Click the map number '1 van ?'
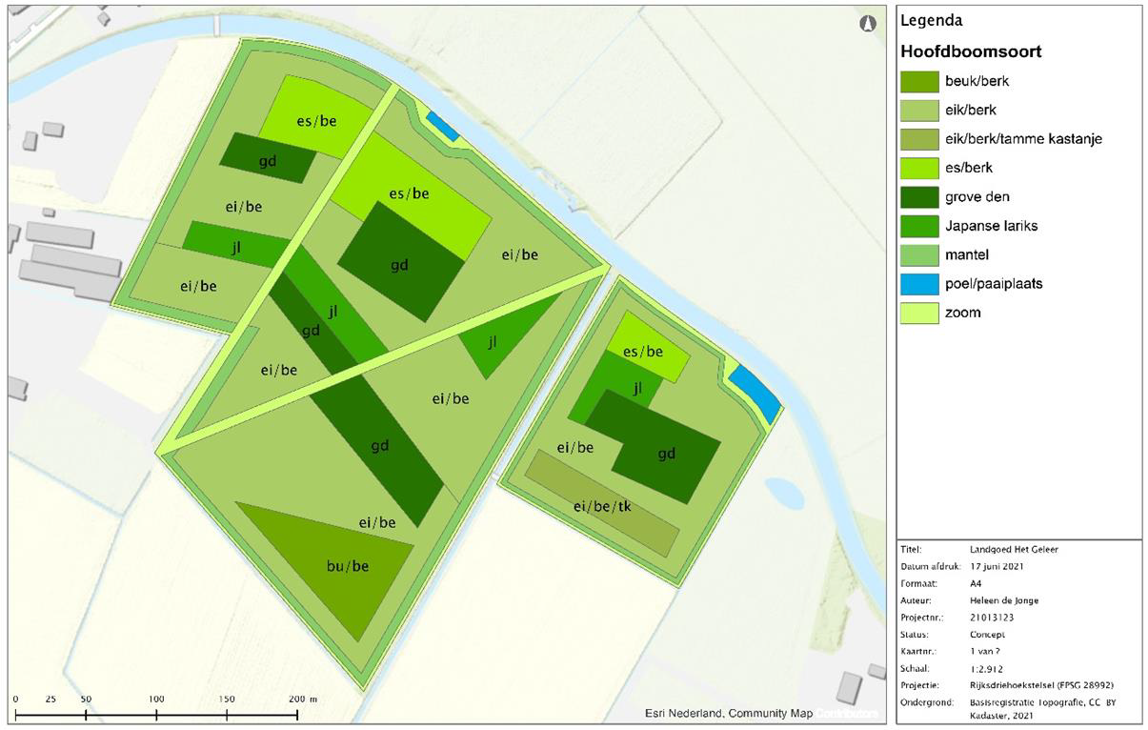 pyautogui.click(x=986, y=651)
